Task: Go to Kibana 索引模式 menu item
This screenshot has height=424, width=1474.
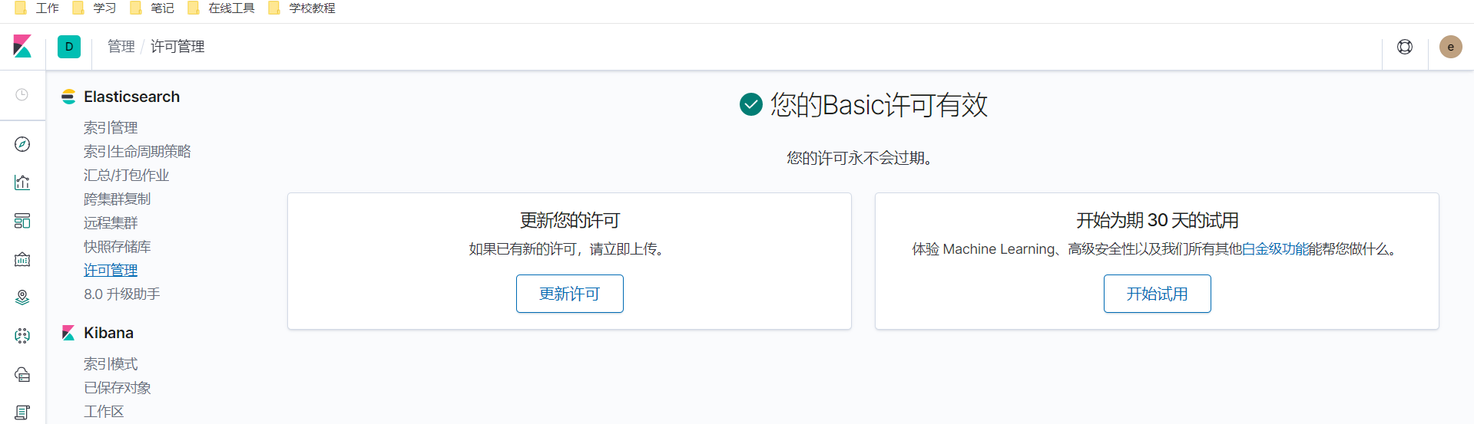Action: (111, 363)
